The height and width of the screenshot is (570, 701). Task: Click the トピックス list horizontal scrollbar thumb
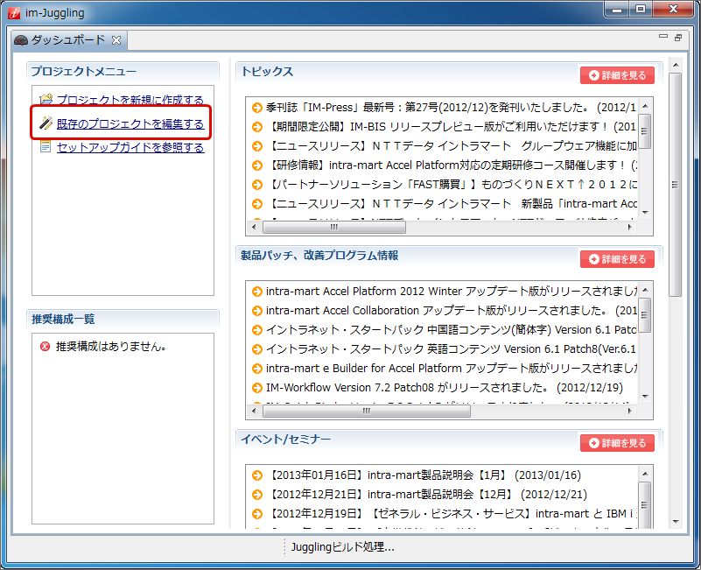coord(334,228)
